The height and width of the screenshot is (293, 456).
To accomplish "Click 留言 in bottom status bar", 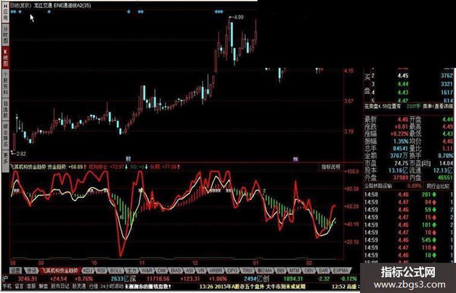I will (19, 286).
